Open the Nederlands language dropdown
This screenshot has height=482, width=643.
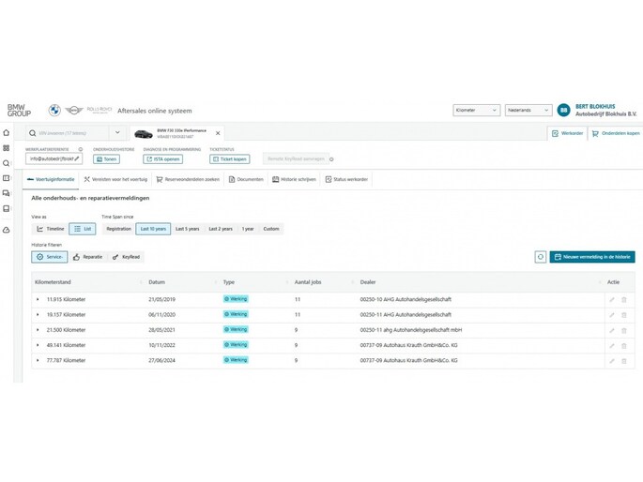point(528,110)
